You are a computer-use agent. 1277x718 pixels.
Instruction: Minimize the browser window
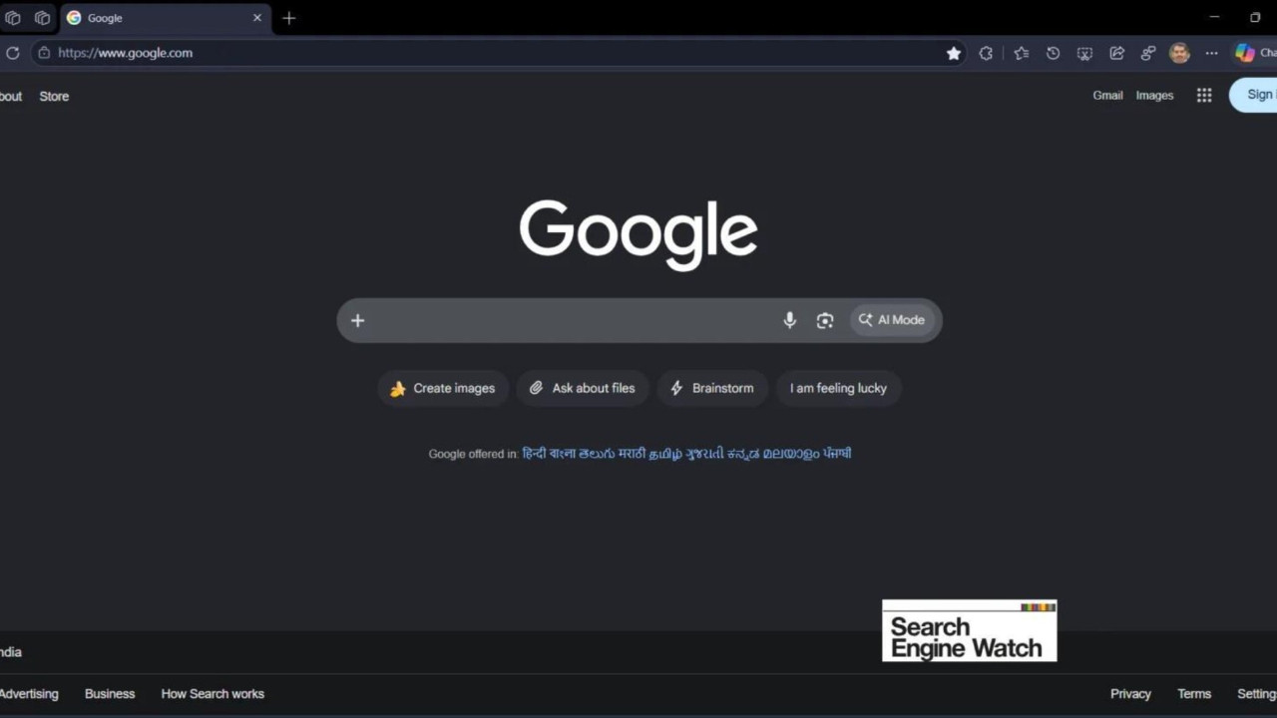(1214, 18)
